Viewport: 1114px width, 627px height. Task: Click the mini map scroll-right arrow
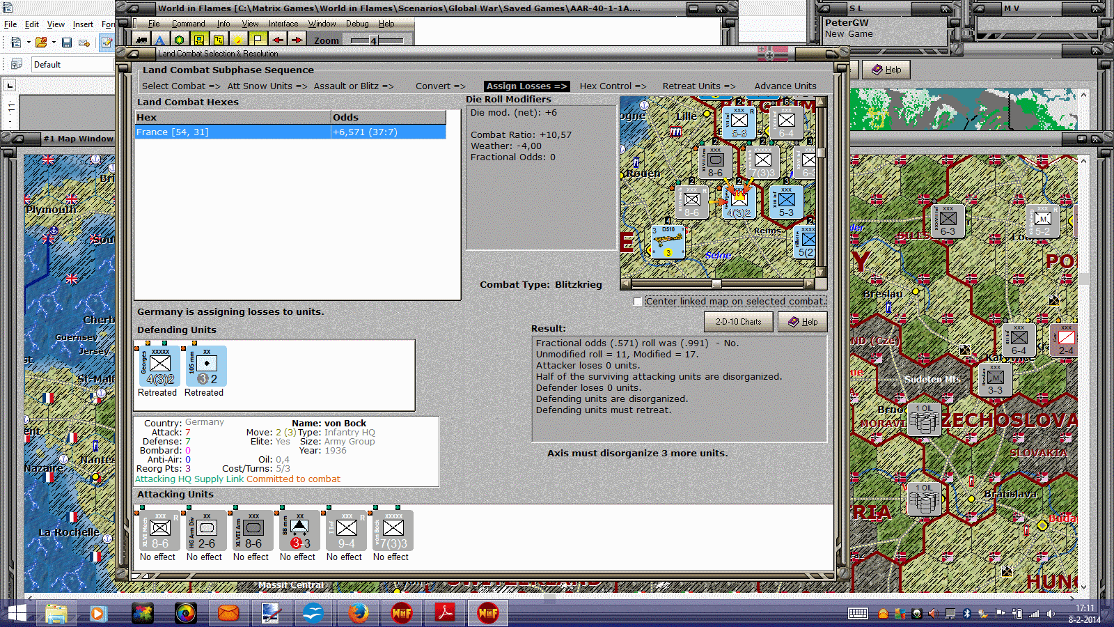pyautogui.click(x=808, y=284)
